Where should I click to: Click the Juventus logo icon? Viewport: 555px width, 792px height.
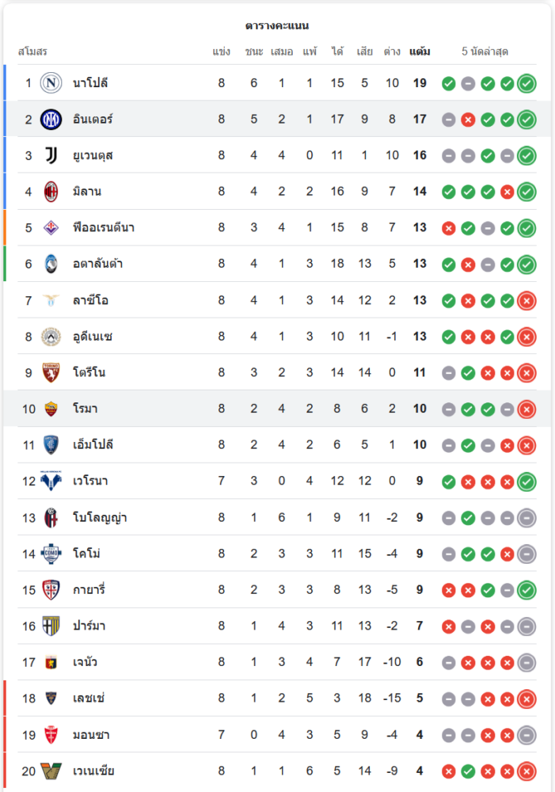coord(51,155)
